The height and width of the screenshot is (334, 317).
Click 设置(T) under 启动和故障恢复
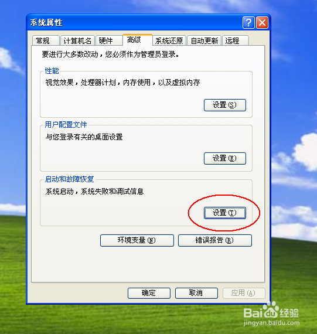[225, 213]
